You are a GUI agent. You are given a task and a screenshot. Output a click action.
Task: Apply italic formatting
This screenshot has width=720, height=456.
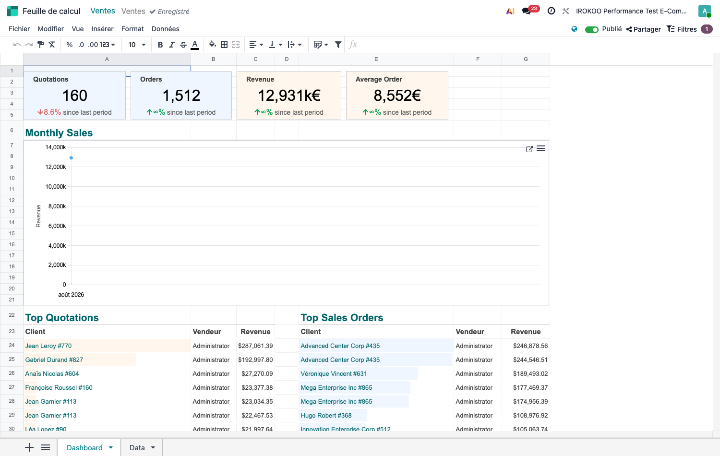pos(172,45)
